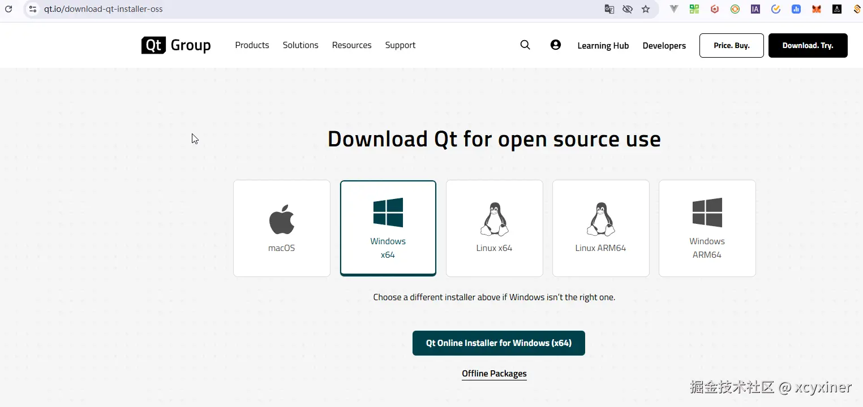
Task: Reload the page with the refresh icon
Action: pos(8,9)
